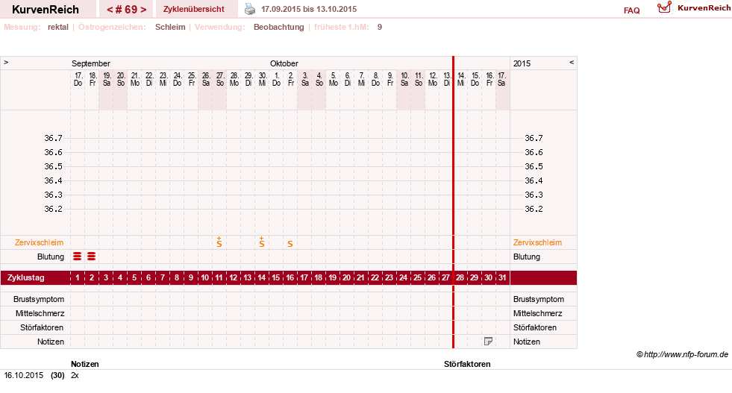732x393 pixels.
Task: Click date column 13. Di
Action: click(446, 79)
